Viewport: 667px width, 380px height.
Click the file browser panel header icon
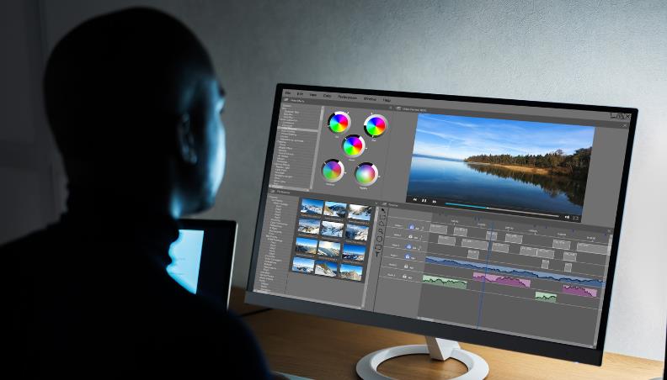click(x=271, y=192)
